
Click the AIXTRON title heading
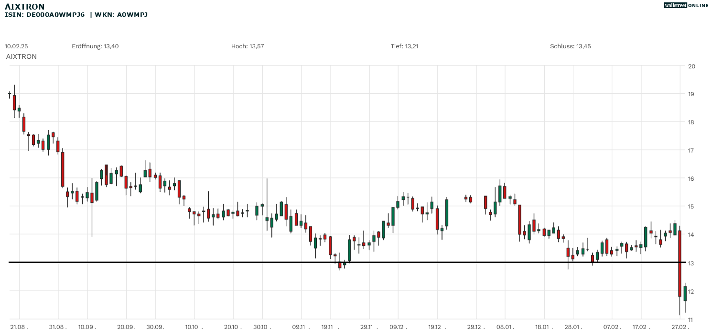click(24, 7)
